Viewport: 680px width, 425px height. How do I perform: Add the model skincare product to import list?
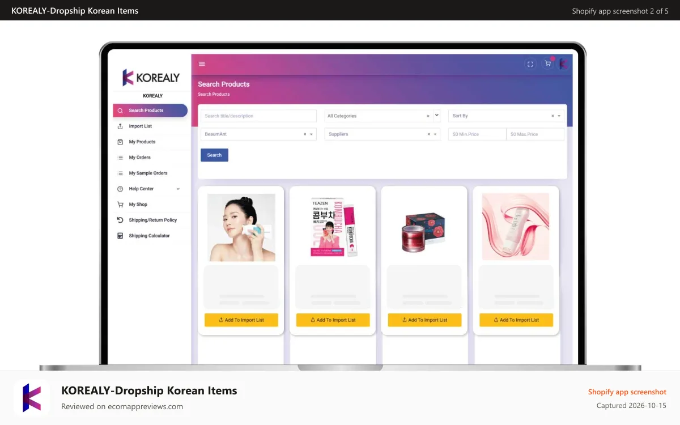pyautogui.click(x=241, y=320)
